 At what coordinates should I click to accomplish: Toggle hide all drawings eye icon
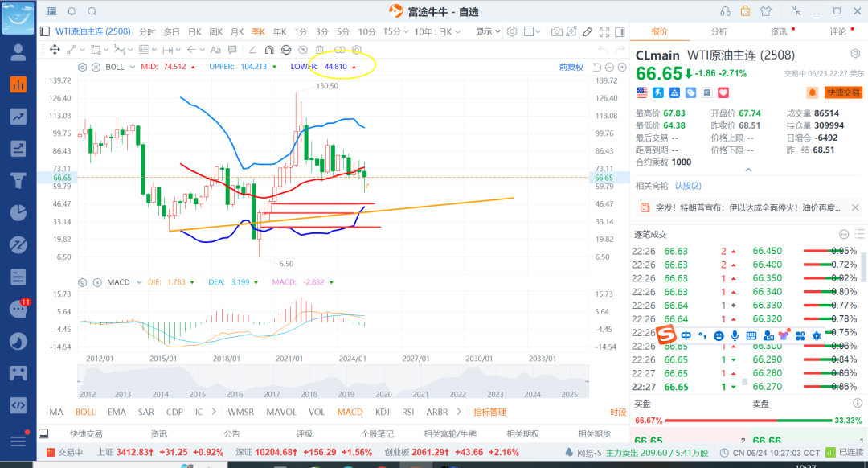pos(303,50)
